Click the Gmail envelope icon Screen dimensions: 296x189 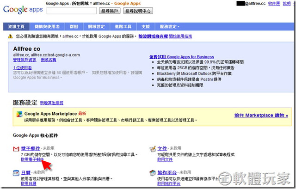pos(16,149)
